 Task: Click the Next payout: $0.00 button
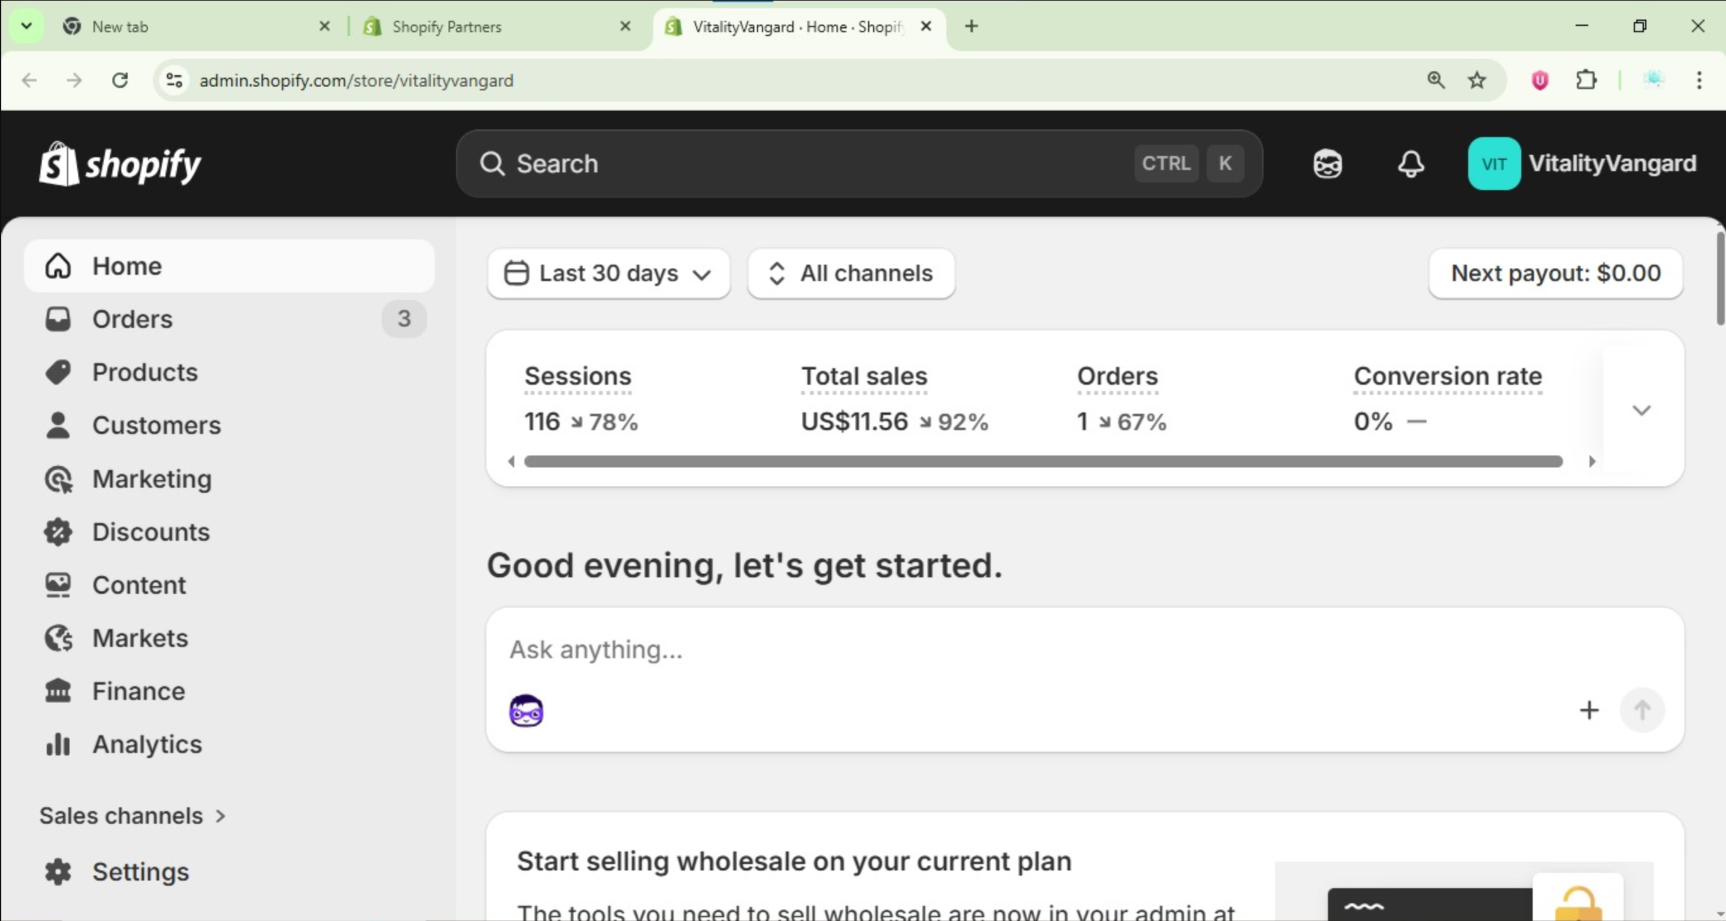point(1555,274)
